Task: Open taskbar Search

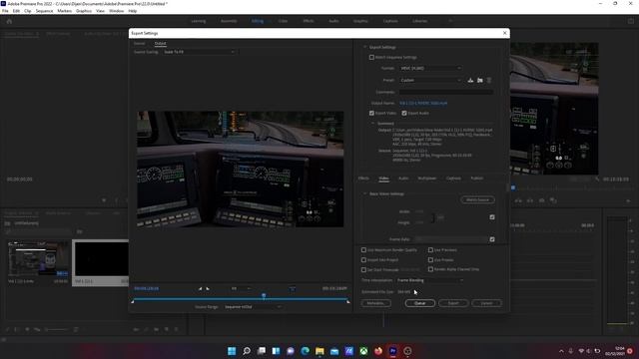Action: tap(247, 351)
